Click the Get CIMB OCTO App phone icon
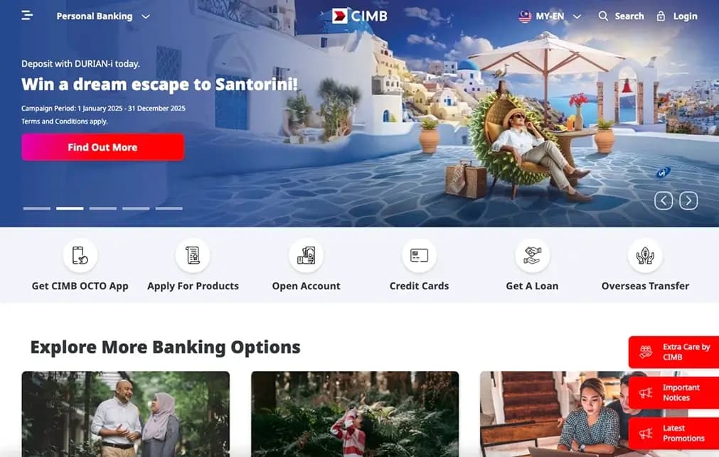The height and width of the screenshot is (457, 719). tap(80, 255)
